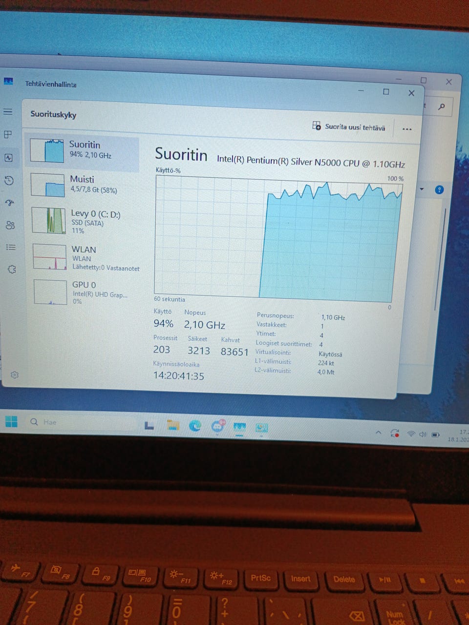The width and height of the screenshot is (469, 625).
Task: Click the 94% usage value
Action: click(x=163, y=323)
